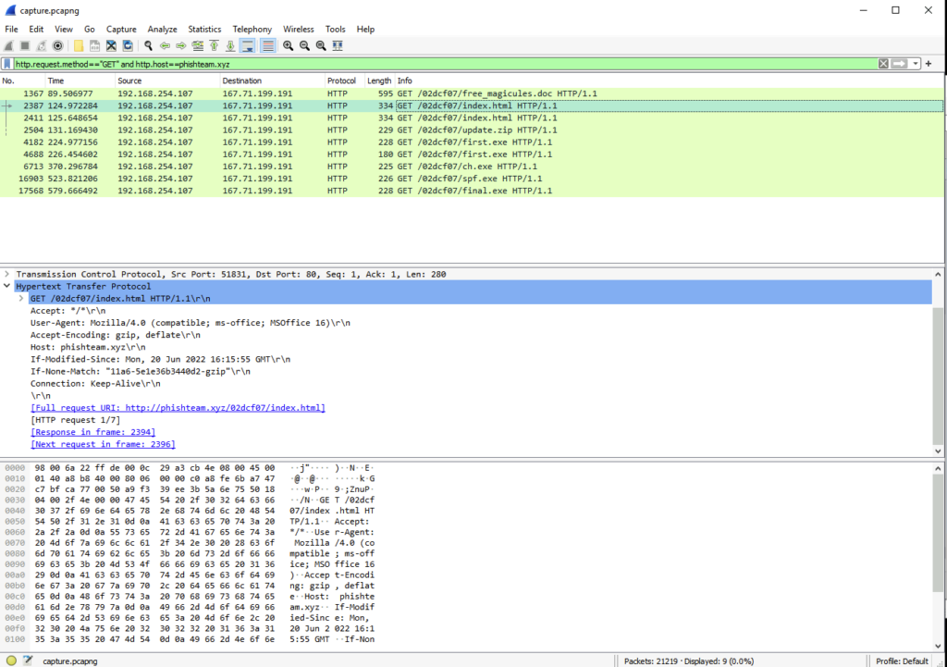Open the Edit menu
947x667 pixels.
[36, 29]
